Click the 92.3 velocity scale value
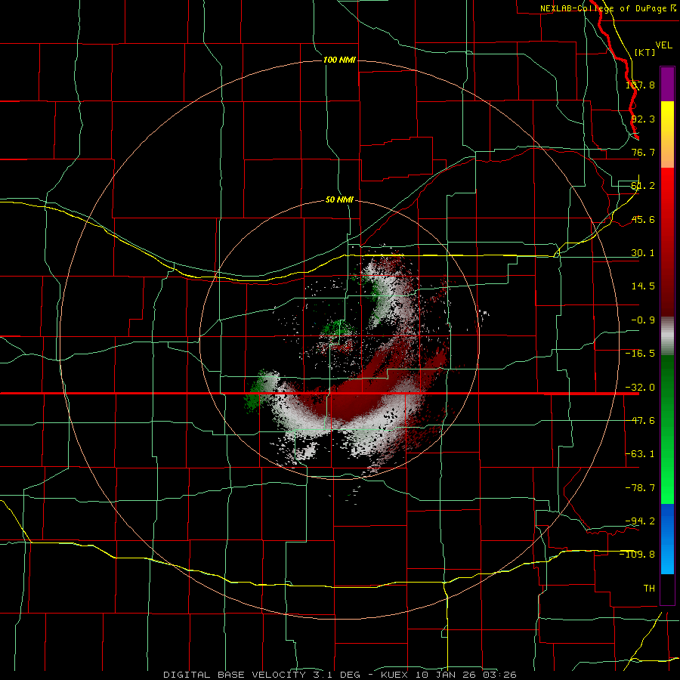 tap(643, 119)
